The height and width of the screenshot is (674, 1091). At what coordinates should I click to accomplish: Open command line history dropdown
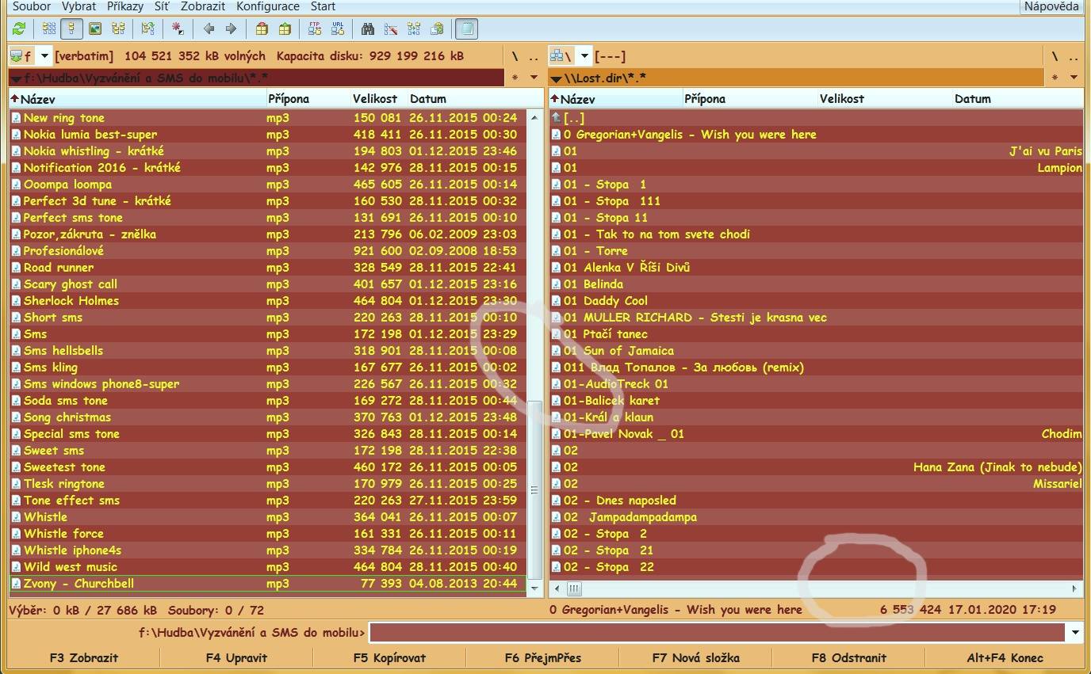(1074, 633)
